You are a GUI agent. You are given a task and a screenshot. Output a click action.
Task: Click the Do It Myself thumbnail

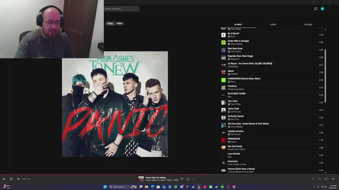tap(224, 35)
